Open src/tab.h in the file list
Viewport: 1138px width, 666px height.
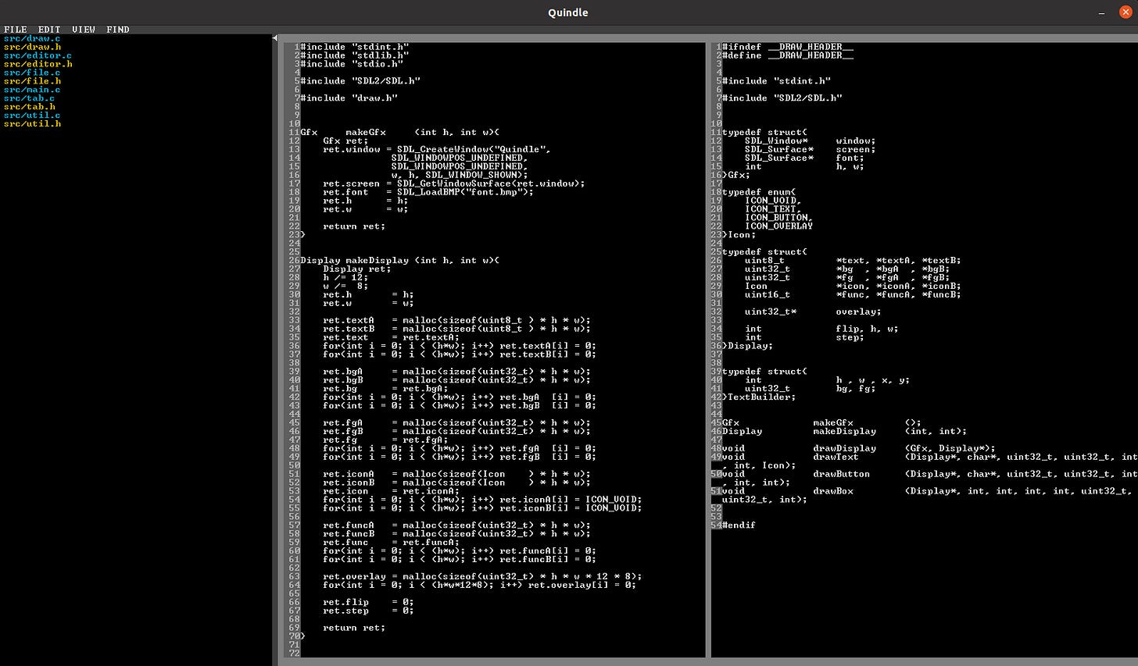pos(30,107)
